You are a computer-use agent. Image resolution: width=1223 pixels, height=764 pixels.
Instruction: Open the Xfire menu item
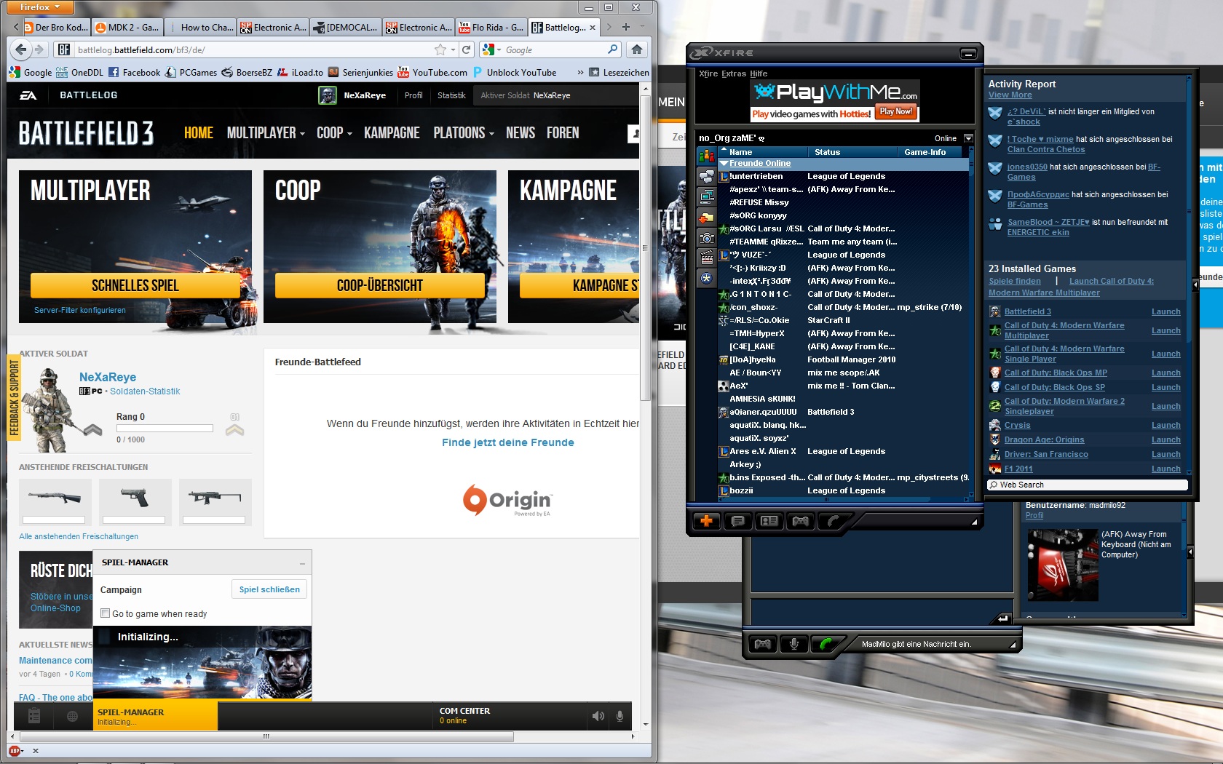(x=708, y=73)
